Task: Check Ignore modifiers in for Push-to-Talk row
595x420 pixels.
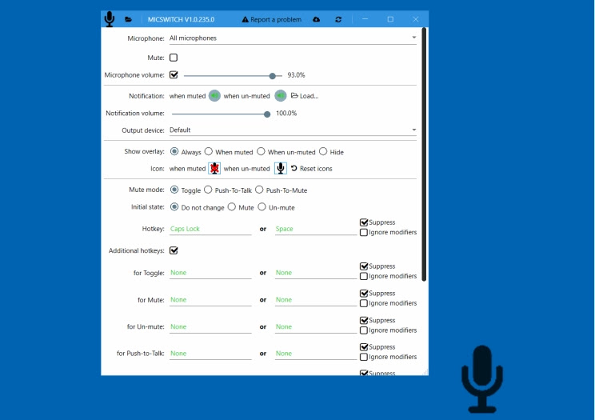Action: pos(364,357)
